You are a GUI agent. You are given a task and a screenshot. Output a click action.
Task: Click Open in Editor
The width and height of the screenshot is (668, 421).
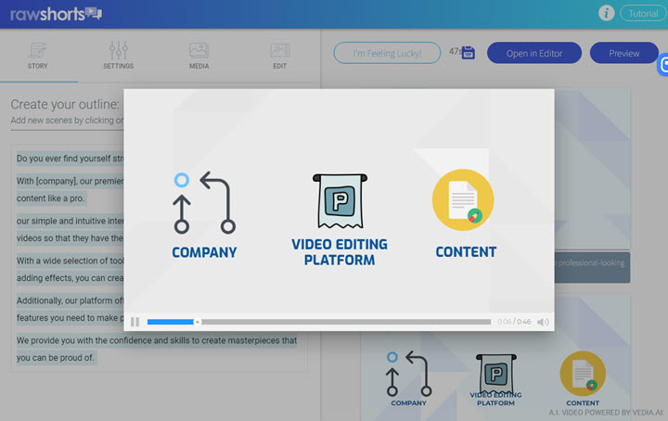tap(534, 53)
